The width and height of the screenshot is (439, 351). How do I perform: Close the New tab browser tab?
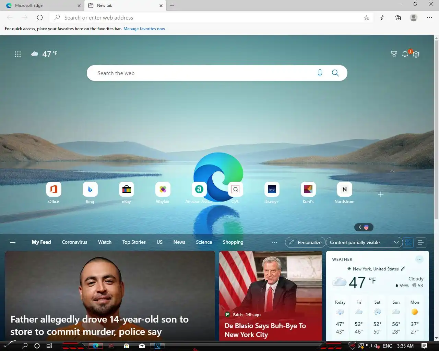161,5
